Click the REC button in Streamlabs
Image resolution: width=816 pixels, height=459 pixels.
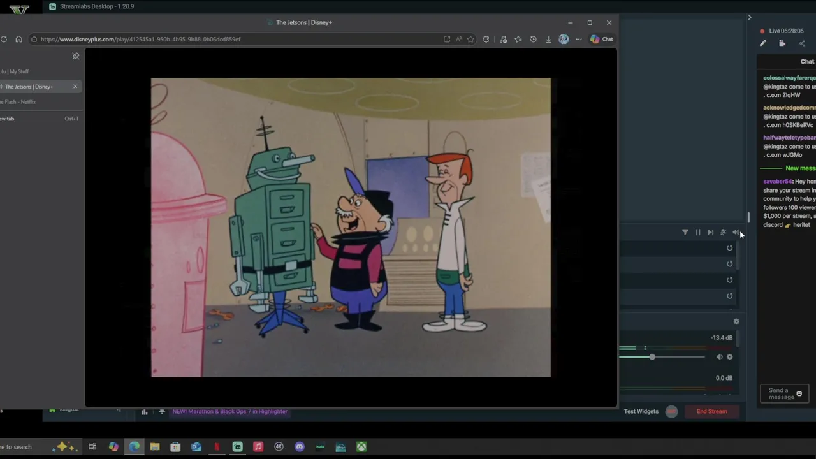[671, 412]
